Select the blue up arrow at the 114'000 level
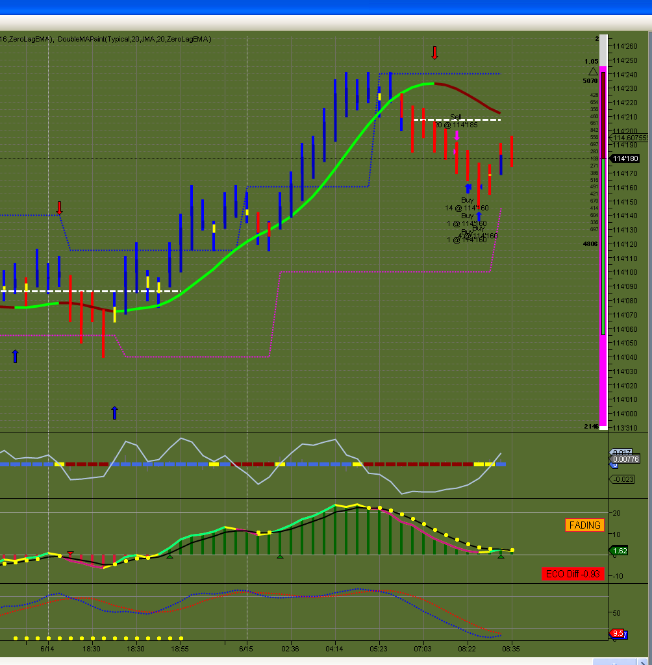 [114, 412]
